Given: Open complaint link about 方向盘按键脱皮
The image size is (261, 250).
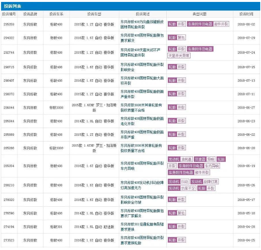Looking at the screenshot, I should tap(142, 24).
